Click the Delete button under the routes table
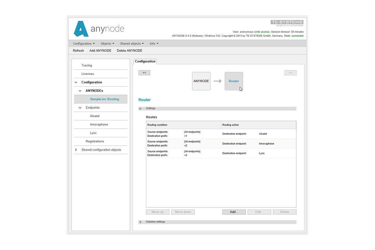 tap(284, 212)
